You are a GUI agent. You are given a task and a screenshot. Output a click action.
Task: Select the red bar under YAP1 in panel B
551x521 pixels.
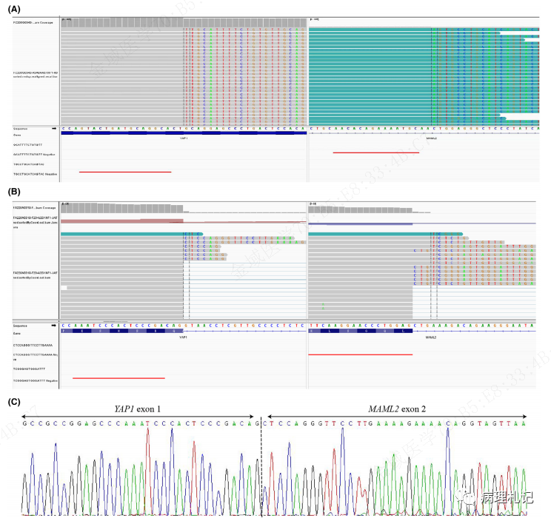tap(118, 377)
